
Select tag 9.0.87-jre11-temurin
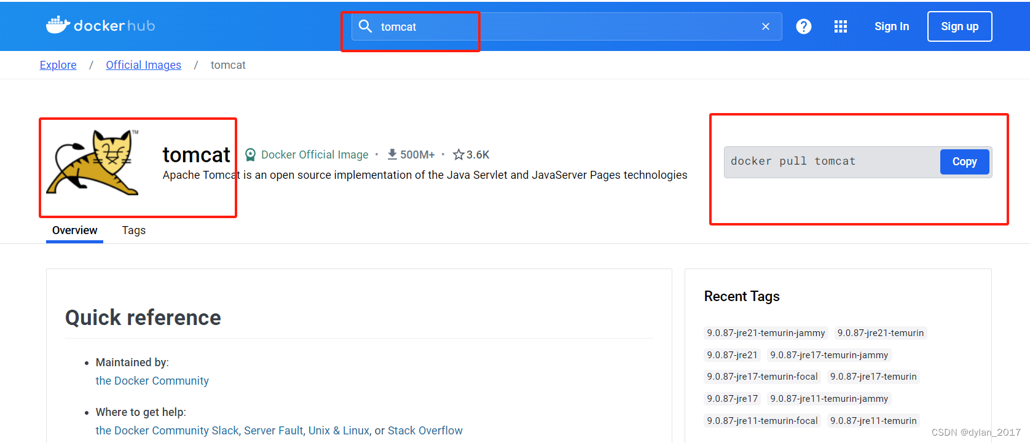point(873,421)
